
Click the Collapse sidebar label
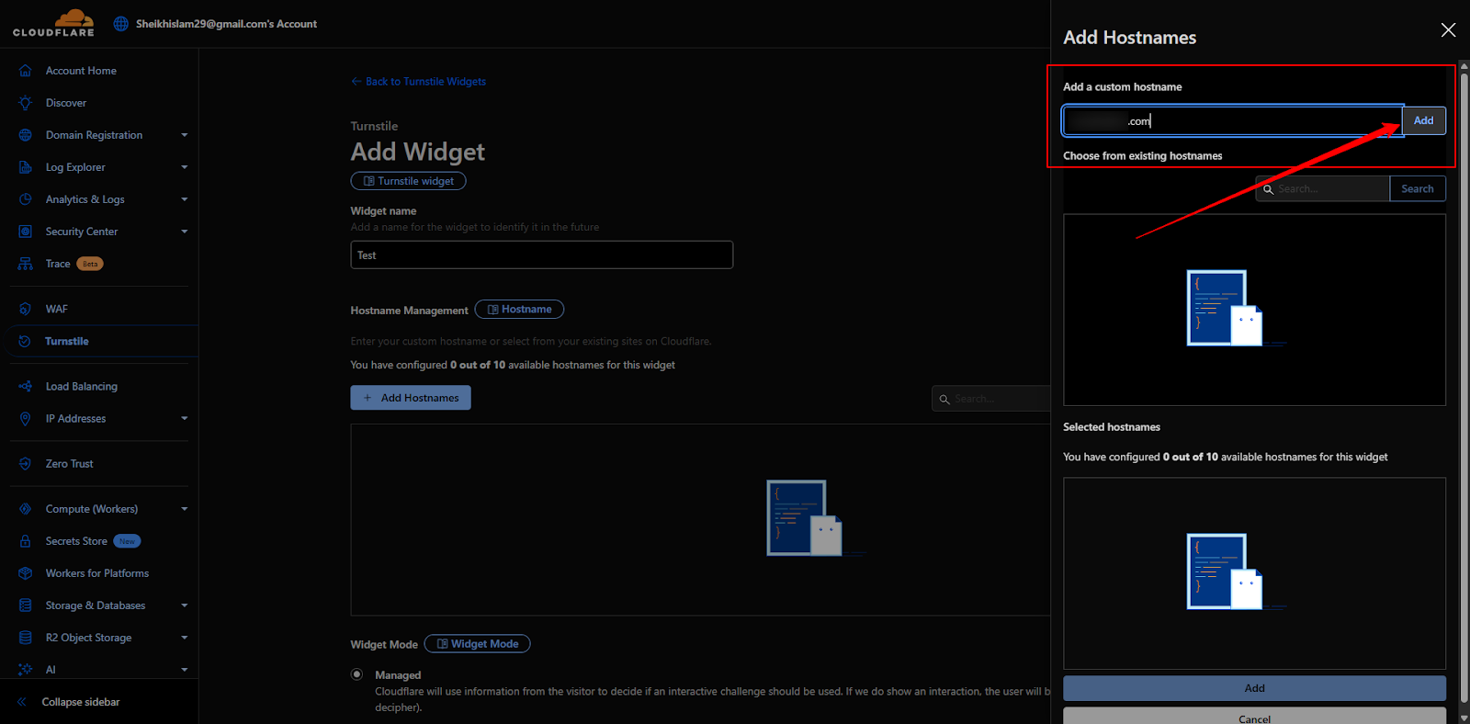[x=81, y=702]
